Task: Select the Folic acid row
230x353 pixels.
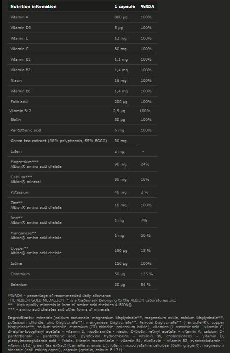Action: (82, 102)
